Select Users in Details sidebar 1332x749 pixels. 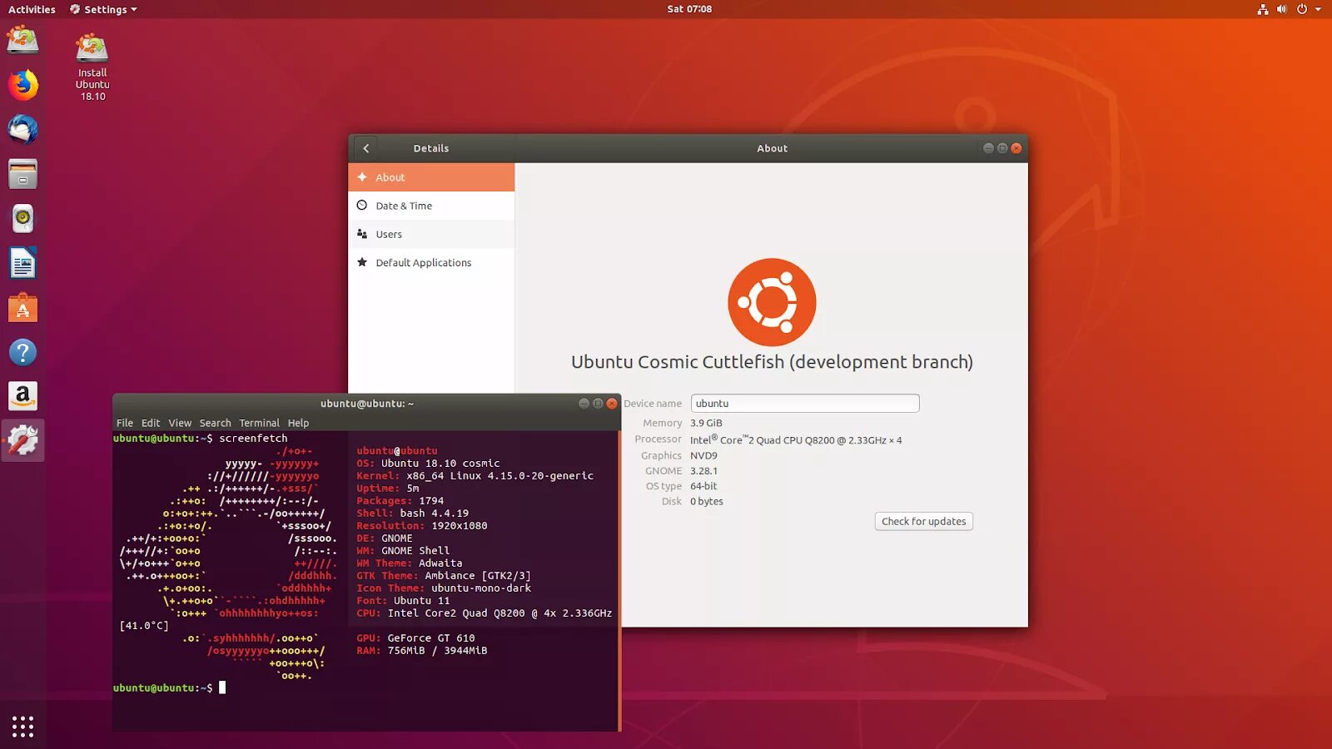[431, 234]
